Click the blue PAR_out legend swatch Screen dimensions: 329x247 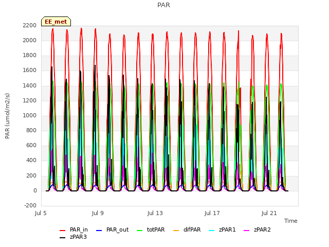click(x=99, y=231)
